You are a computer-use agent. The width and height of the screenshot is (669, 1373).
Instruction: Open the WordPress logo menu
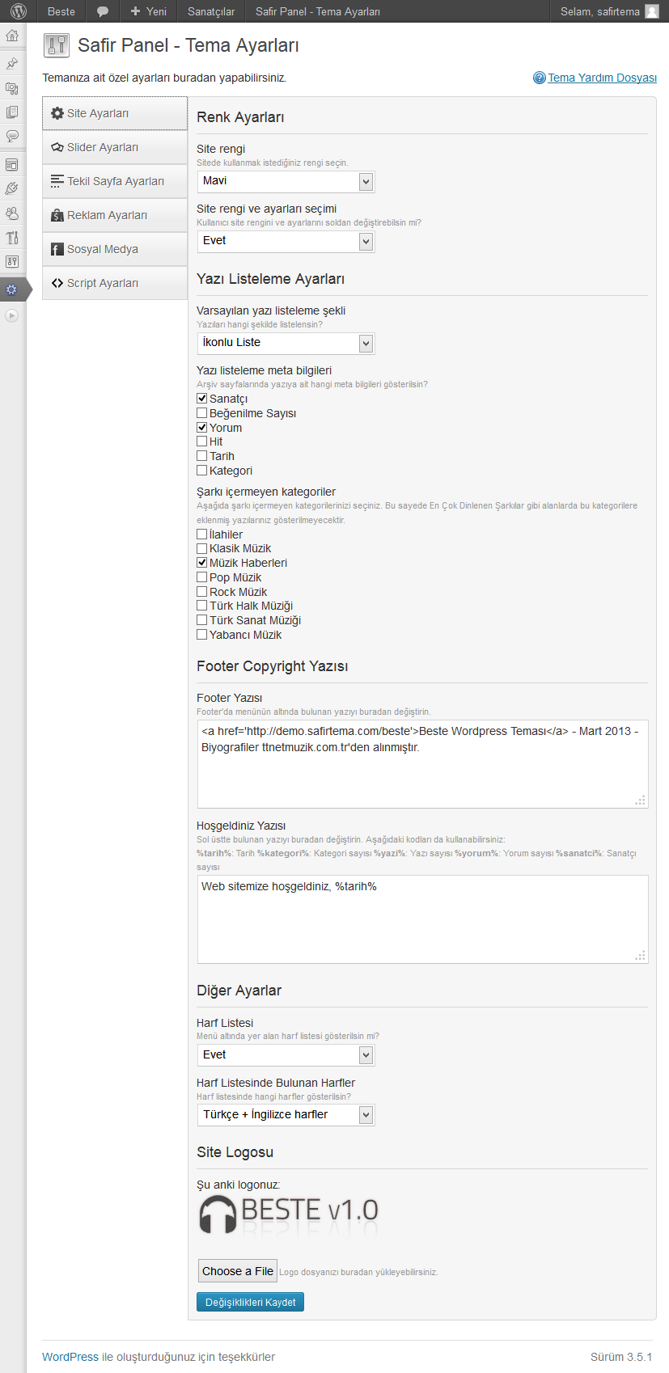pyautogui.click(x=18, y=11)
